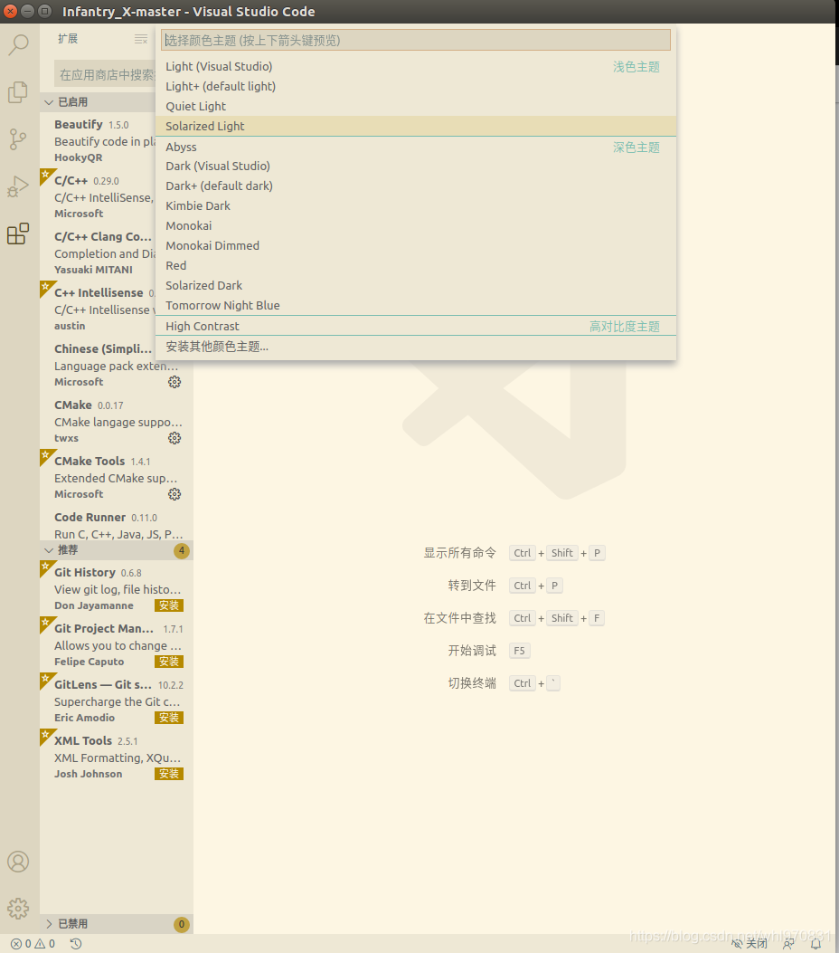This screenshot has height=953, width=839.
Task: Pick the Monokai Dimmed theme
Action: tap(416, 245)
